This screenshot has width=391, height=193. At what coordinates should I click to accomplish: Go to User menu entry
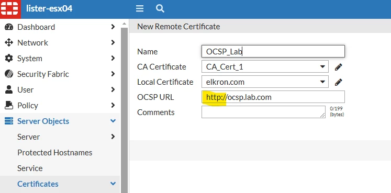[x=25, y=89]
